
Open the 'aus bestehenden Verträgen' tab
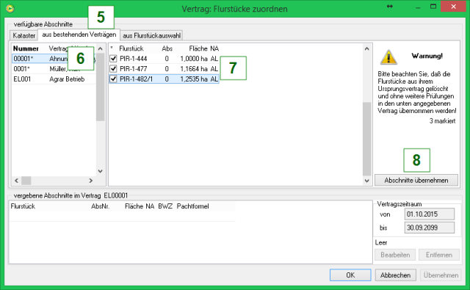pos(79,35)
